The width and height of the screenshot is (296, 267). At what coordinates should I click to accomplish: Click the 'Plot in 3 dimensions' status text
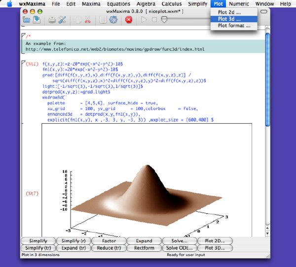click(40, 255)
